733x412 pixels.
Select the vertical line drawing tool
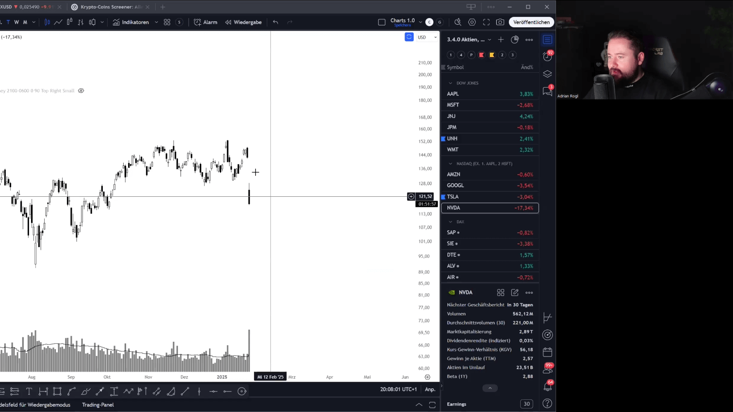(x=199, y=391)
